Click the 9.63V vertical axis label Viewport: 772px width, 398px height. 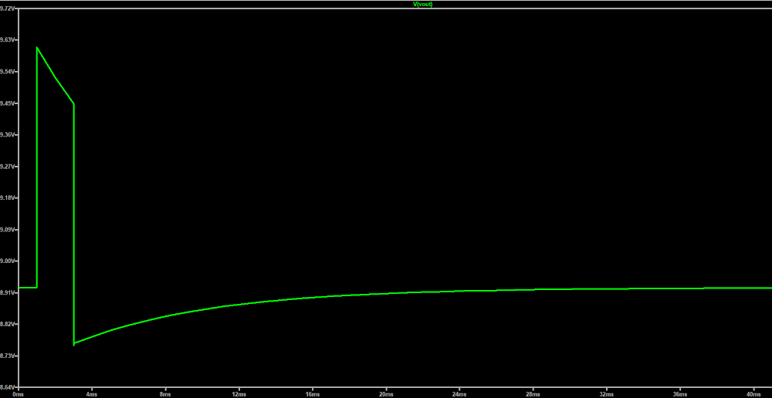pyautogui.click(x=8, y=40)
